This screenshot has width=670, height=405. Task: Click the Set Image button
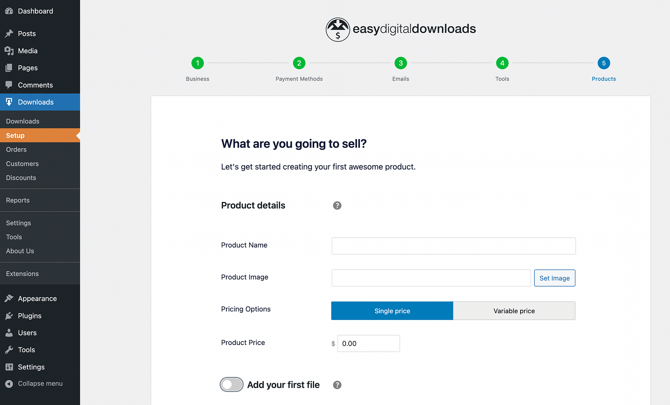[x=554, y=278]
